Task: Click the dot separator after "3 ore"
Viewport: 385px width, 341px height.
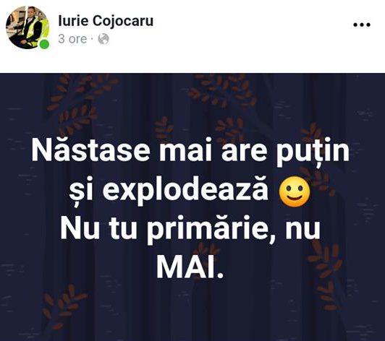Action: (93, 39)
